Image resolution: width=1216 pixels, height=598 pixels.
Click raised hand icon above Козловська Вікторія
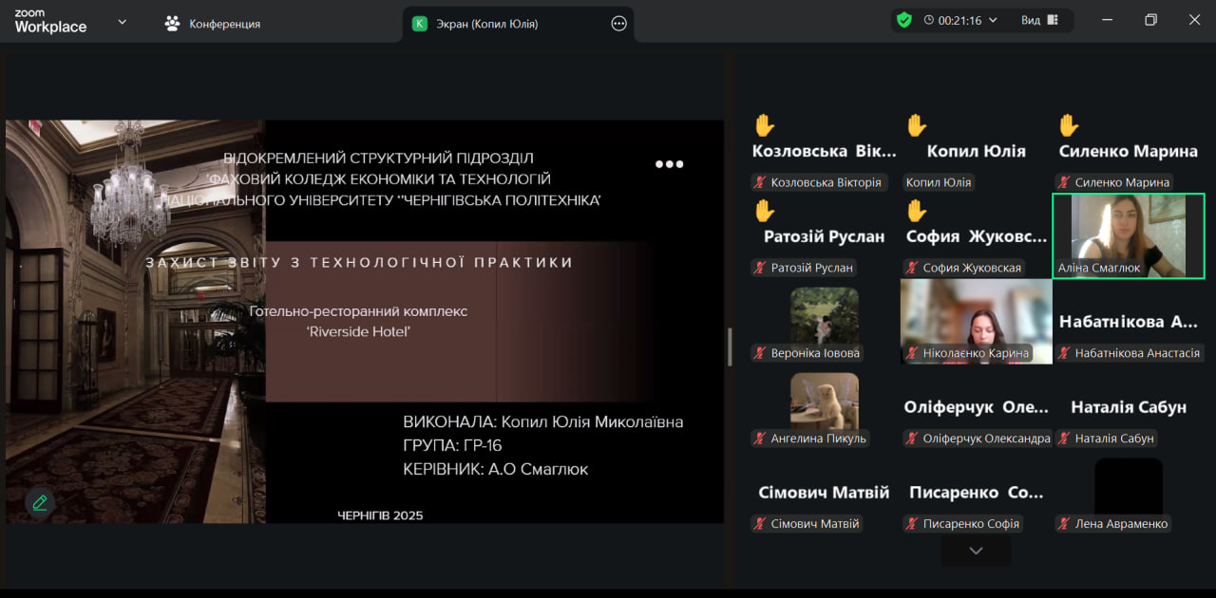(765, 125)
